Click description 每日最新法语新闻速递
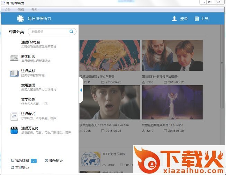Image resolution: width=226 pixels, height=175 pixels. [x=36, y=61]
